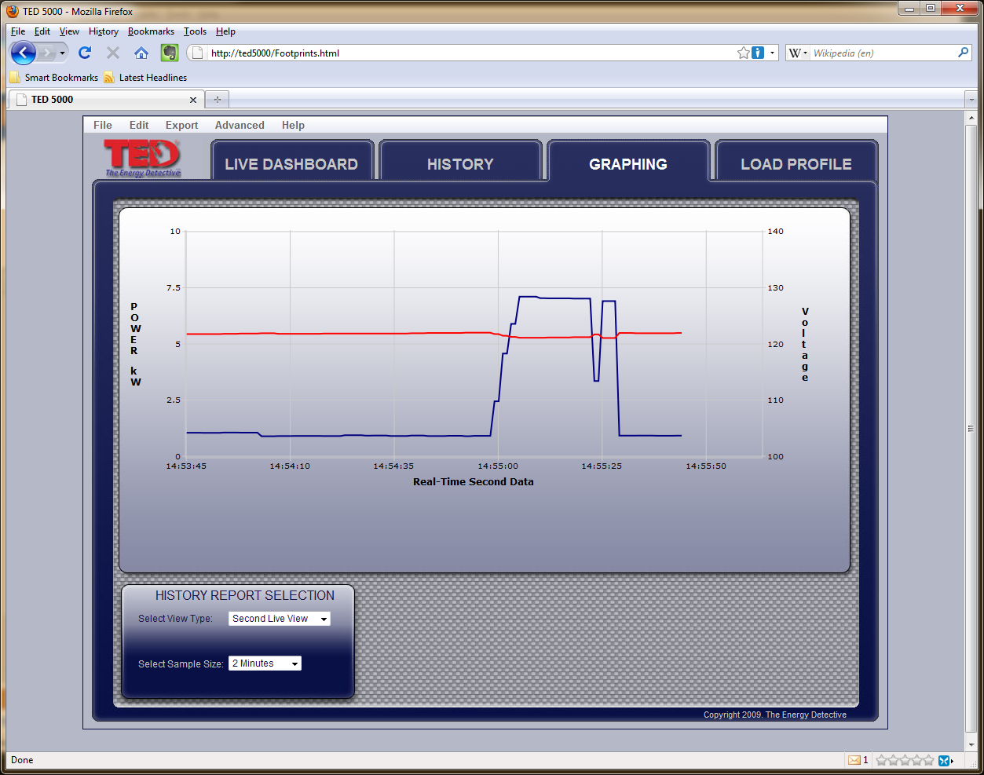
Task: Click 'HISTORY REPORT SELECTION' heading
Action: point(245,595)
